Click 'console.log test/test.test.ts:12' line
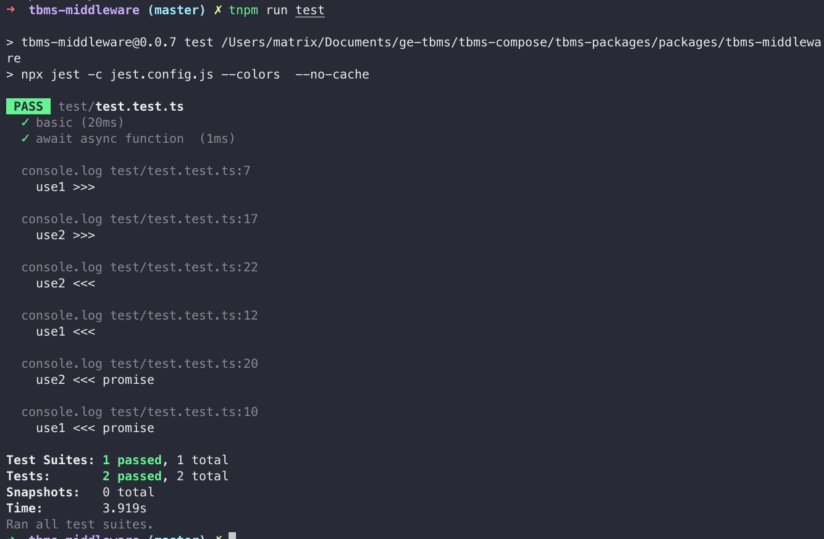The height and width of the screenshot is (539, 824). coord(140,315)
